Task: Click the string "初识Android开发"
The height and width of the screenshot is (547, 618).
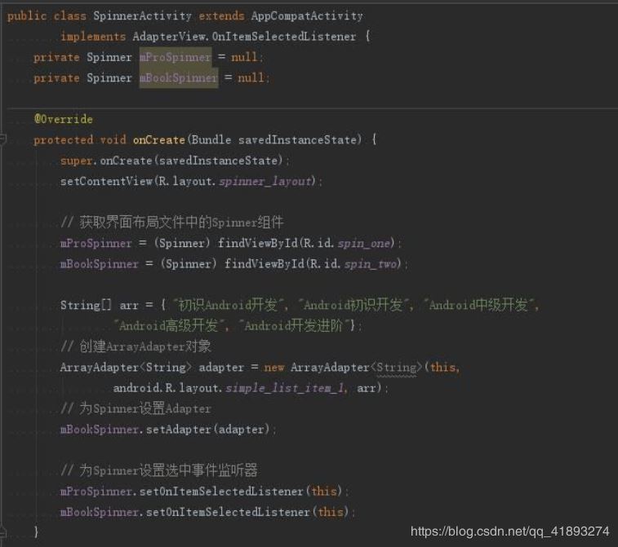Action: click(229, 305)
